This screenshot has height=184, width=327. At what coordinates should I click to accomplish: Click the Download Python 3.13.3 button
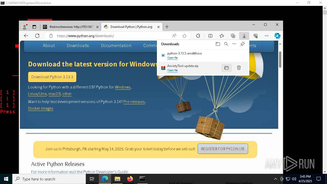[x=52, y=77]
